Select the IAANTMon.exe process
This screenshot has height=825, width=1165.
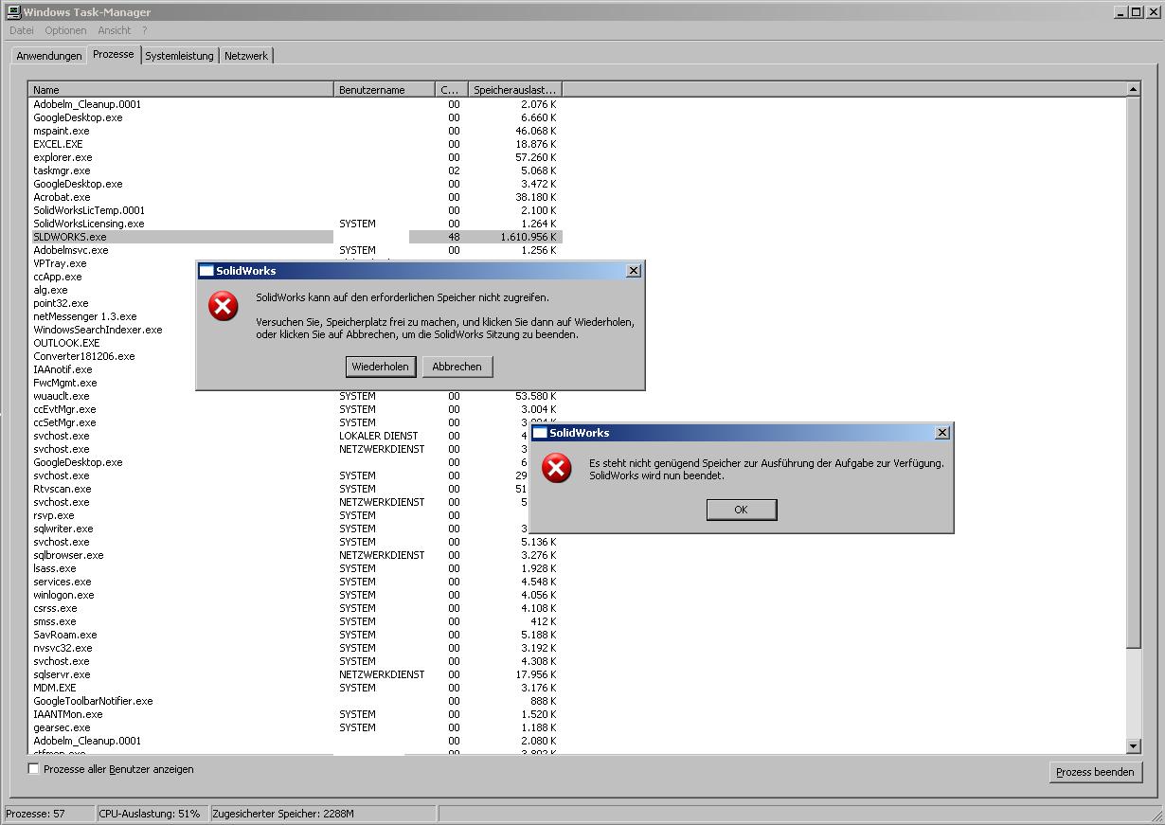68,714
